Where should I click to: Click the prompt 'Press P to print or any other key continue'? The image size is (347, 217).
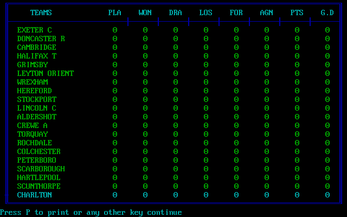coord(91,213)
